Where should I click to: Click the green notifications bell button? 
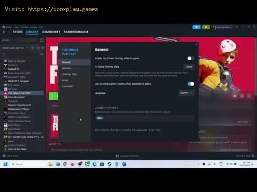point(206,27)
